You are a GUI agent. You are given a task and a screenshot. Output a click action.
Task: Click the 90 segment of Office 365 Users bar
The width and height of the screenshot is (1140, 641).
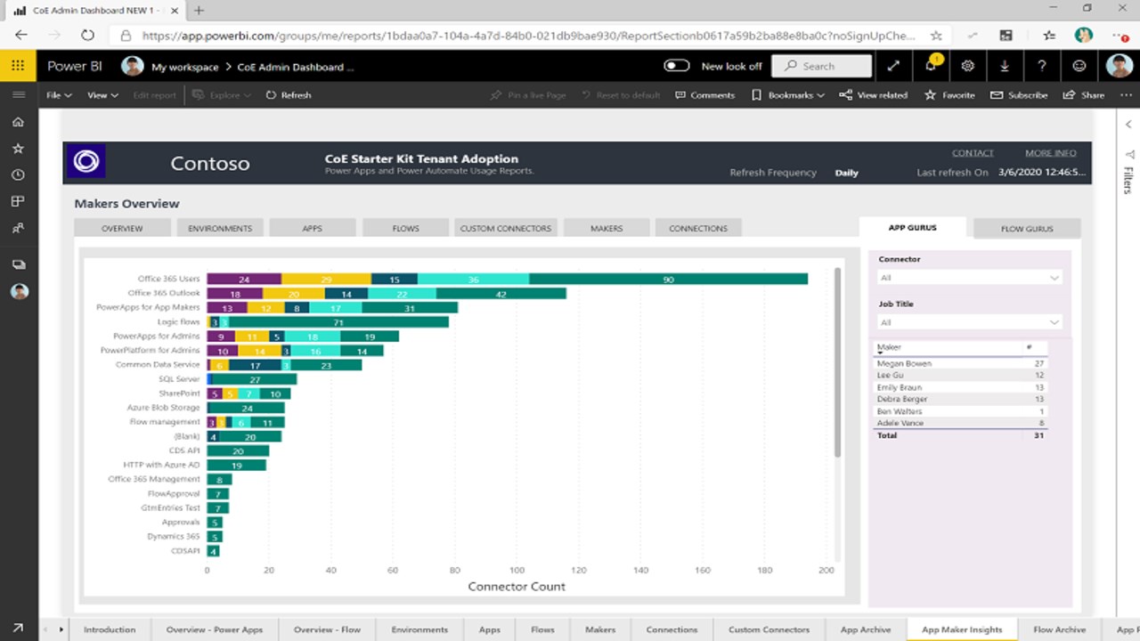tap(668, 279)
